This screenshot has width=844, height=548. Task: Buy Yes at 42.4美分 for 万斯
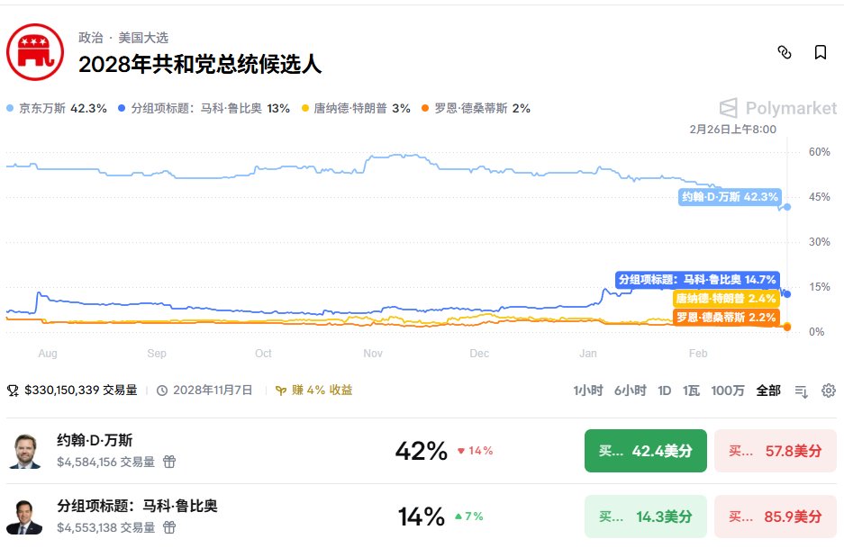tap(645, 451)
